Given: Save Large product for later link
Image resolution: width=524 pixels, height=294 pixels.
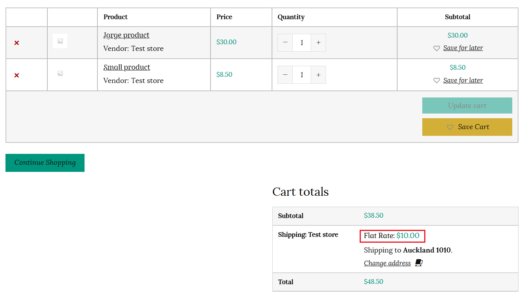Looking at the screenshot, I should click(x=463, y=48).
